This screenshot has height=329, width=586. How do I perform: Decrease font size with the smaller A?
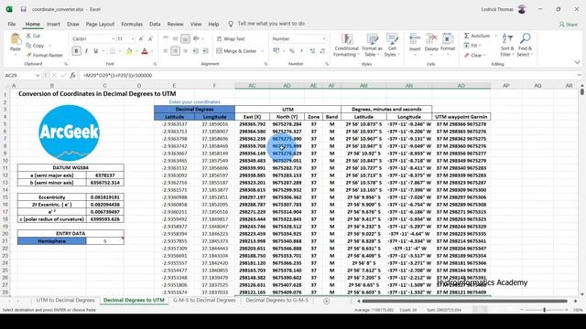pos(150,38)
